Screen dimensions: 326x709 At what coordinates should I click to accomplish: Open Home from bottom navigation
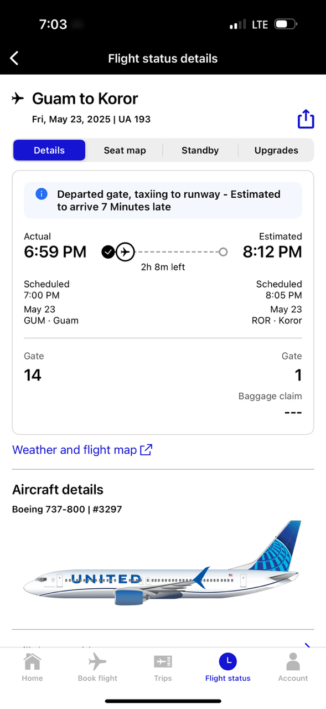[32, 667]
